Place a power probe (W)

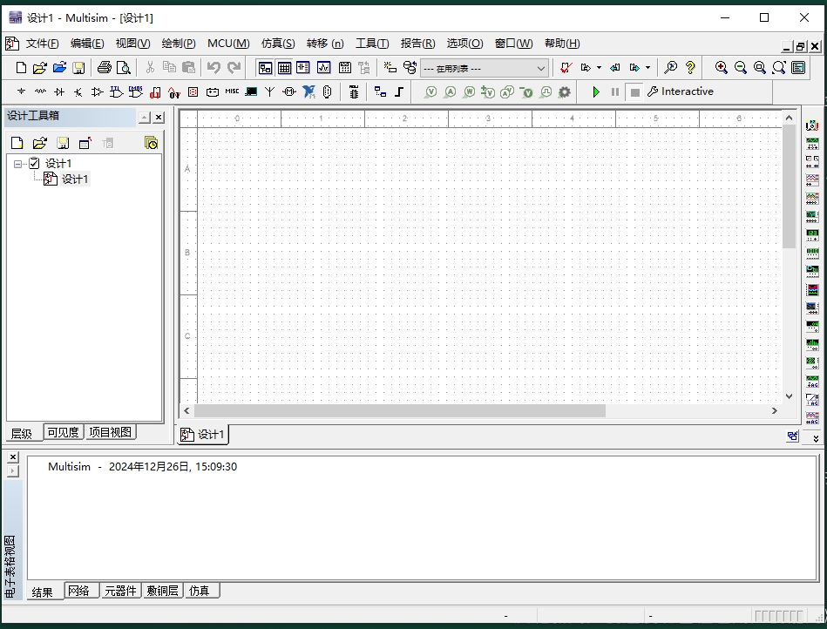click(x=469, y=91)
